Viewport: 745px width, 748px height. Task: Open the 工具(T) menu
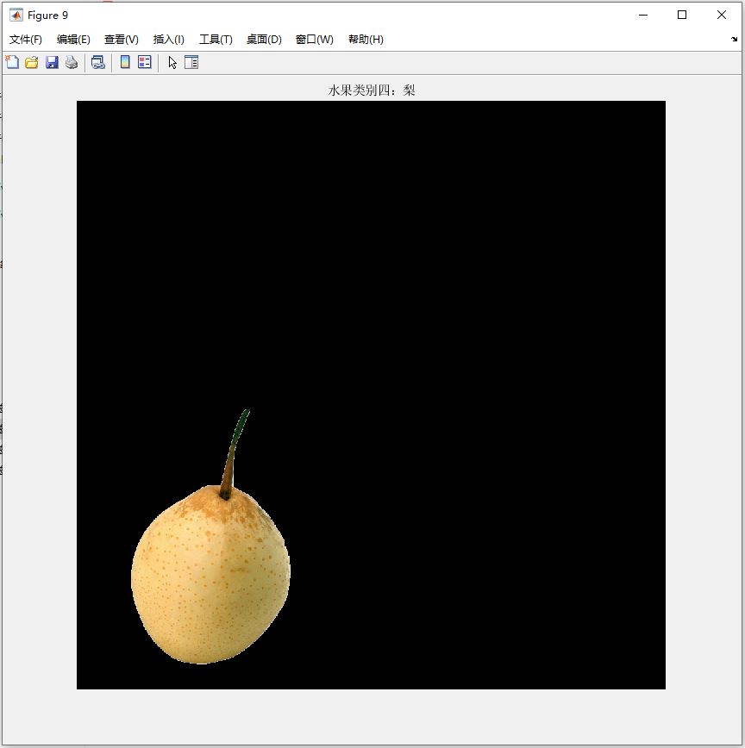pos(216,40)
